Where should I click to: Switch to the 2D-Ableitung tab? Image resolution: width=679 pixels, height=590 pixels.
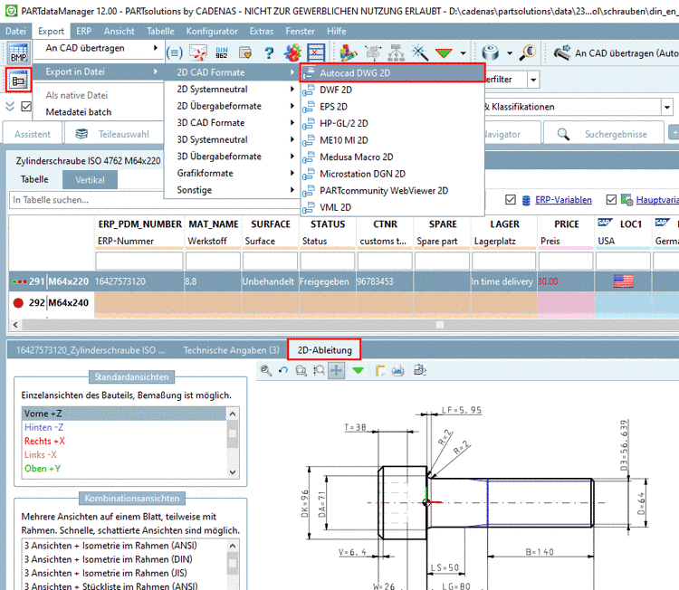tap(324, 350)
